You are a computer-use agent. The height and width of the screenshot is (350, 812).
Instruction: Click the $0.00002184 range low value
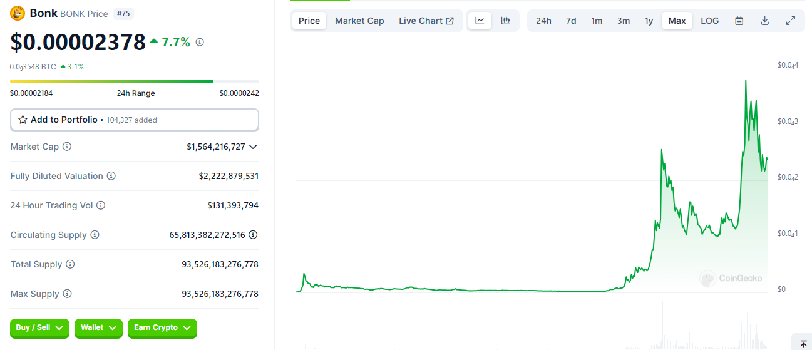coord(31,93)
